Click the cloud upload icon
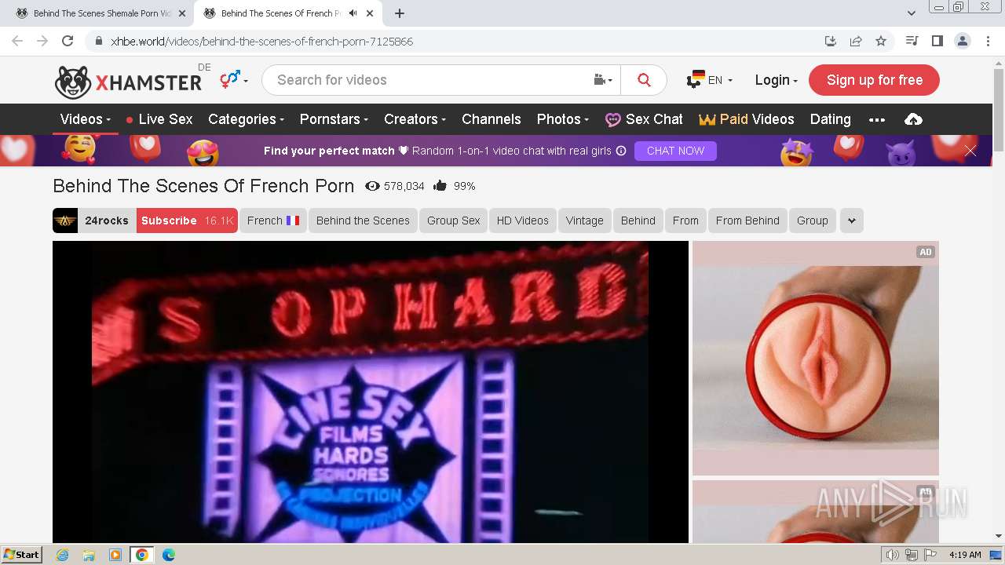 click(913, 119)
